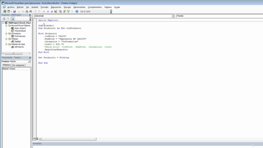Select clsProducto class module in tree

pos(19,47)
